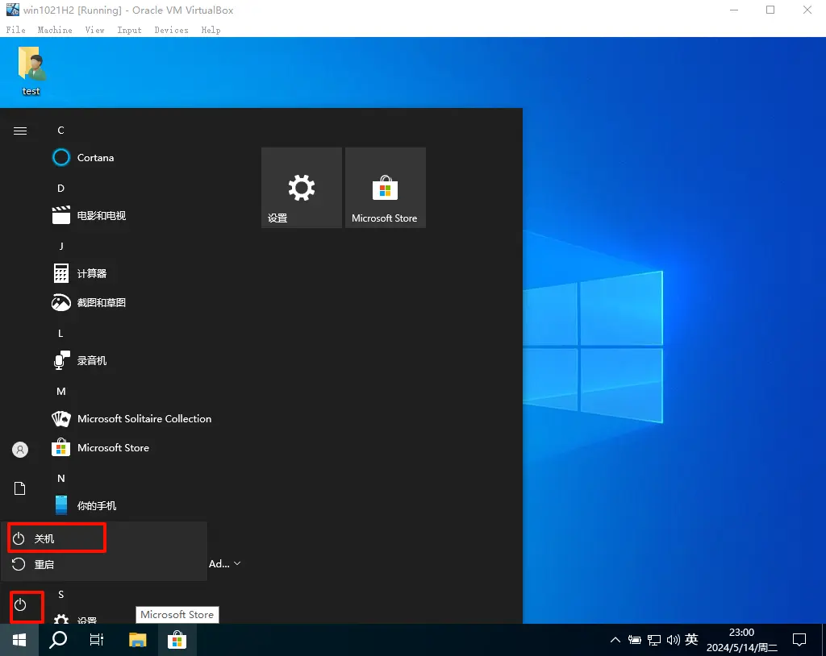Jump to letter N app group
Screen dimensions: 826x656
click(61, 478)
